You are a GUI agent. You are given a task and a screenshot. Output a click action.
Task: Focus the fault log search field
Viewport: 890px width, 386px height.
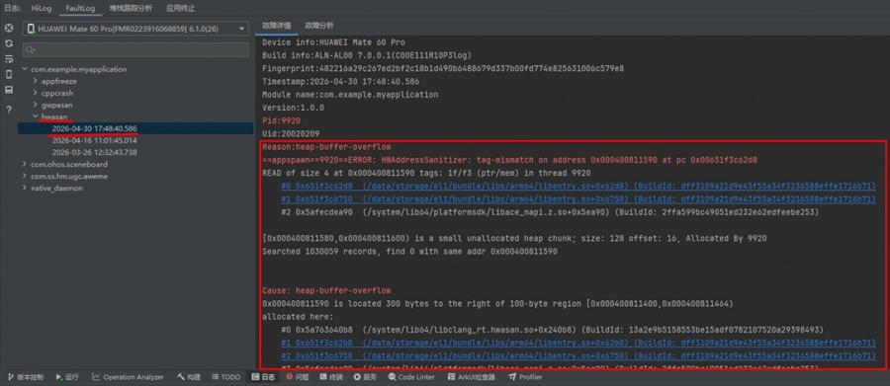[x=135, y=50]
